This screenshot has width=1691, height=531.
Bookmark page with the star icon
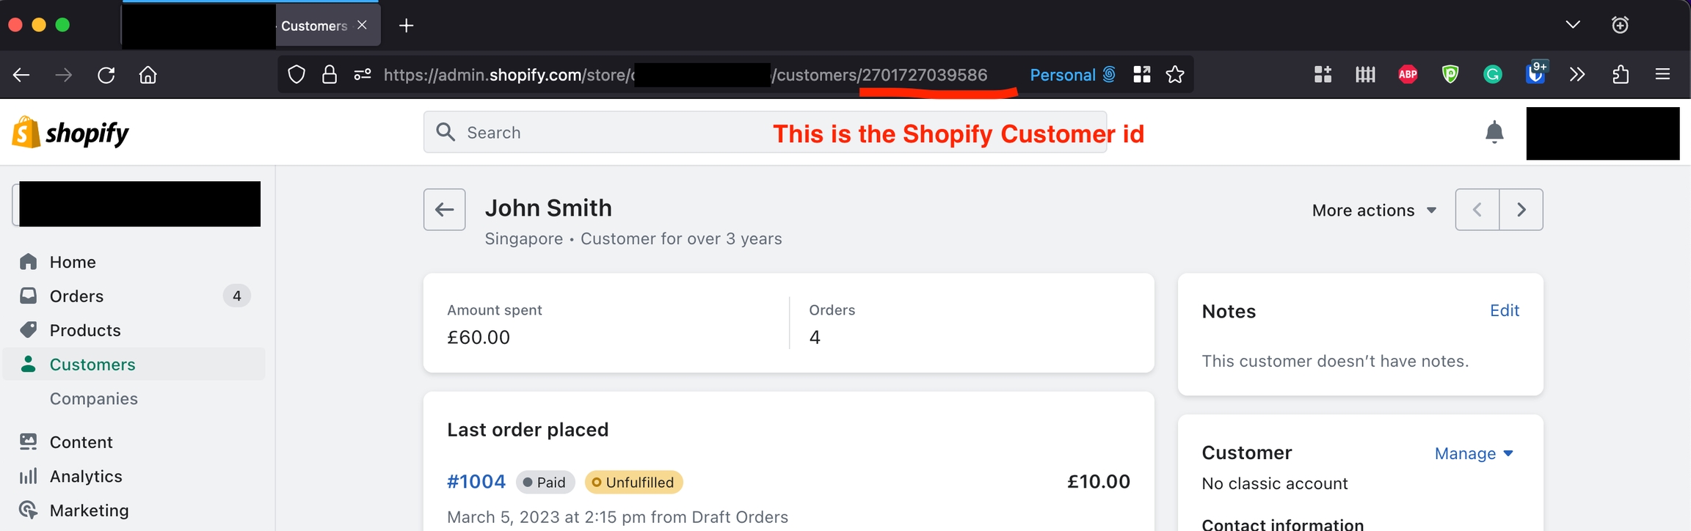pyautogui.click(x=1175, y=75)
